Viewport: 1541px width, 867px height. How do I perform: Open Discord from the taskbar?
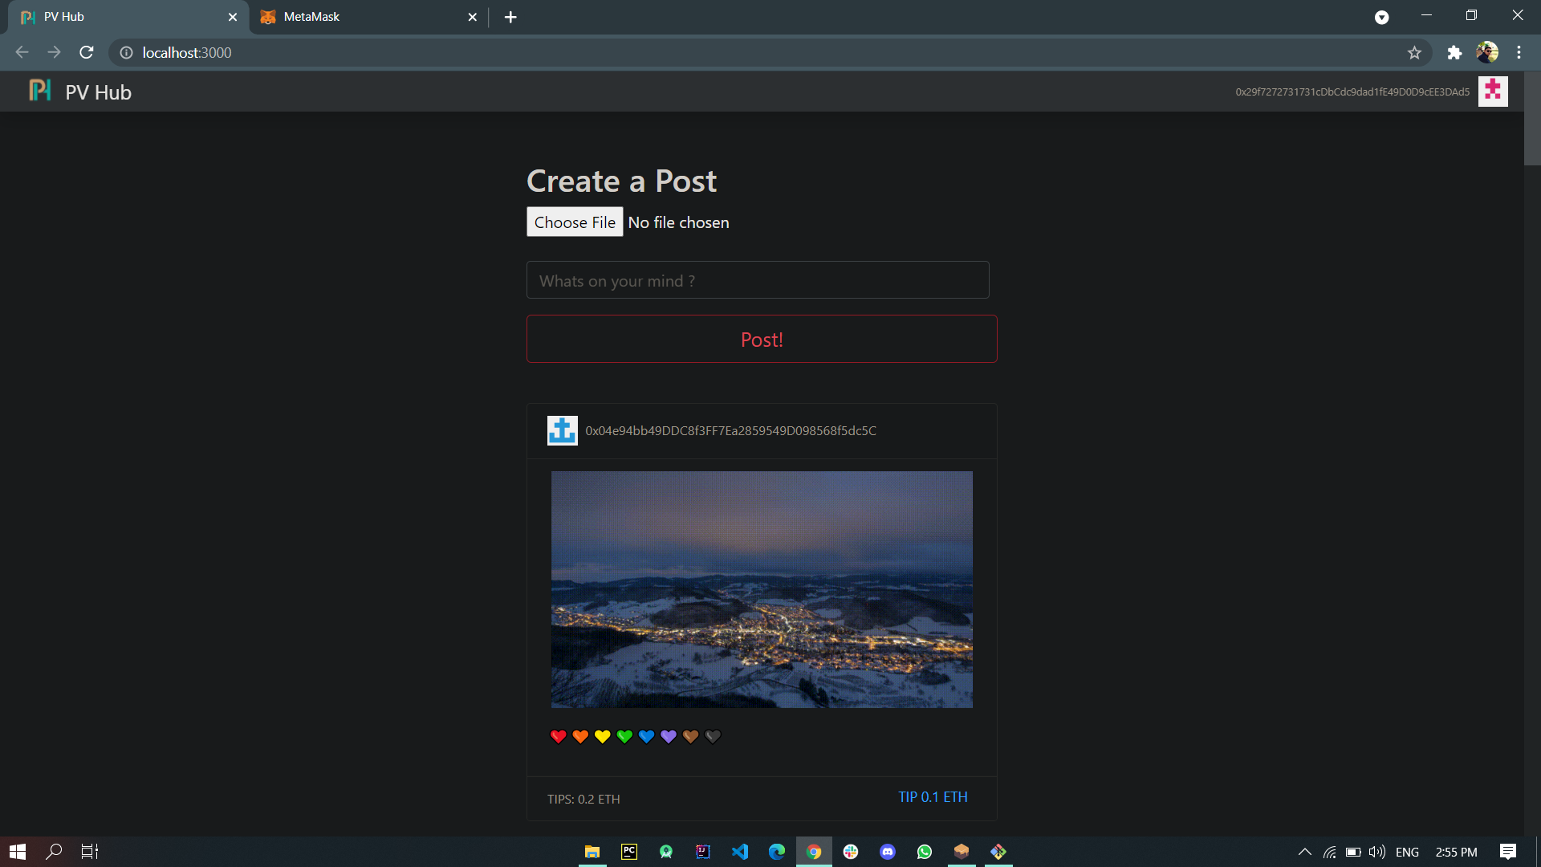pos(888,851)
